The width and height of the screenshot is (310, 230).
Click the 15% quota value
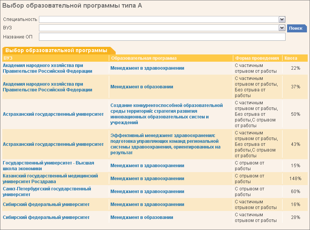pyautogui.click(x=295, y=166)
